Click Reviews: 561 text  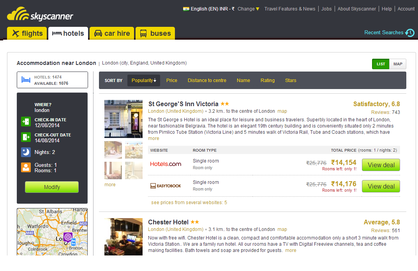(386, 230)
